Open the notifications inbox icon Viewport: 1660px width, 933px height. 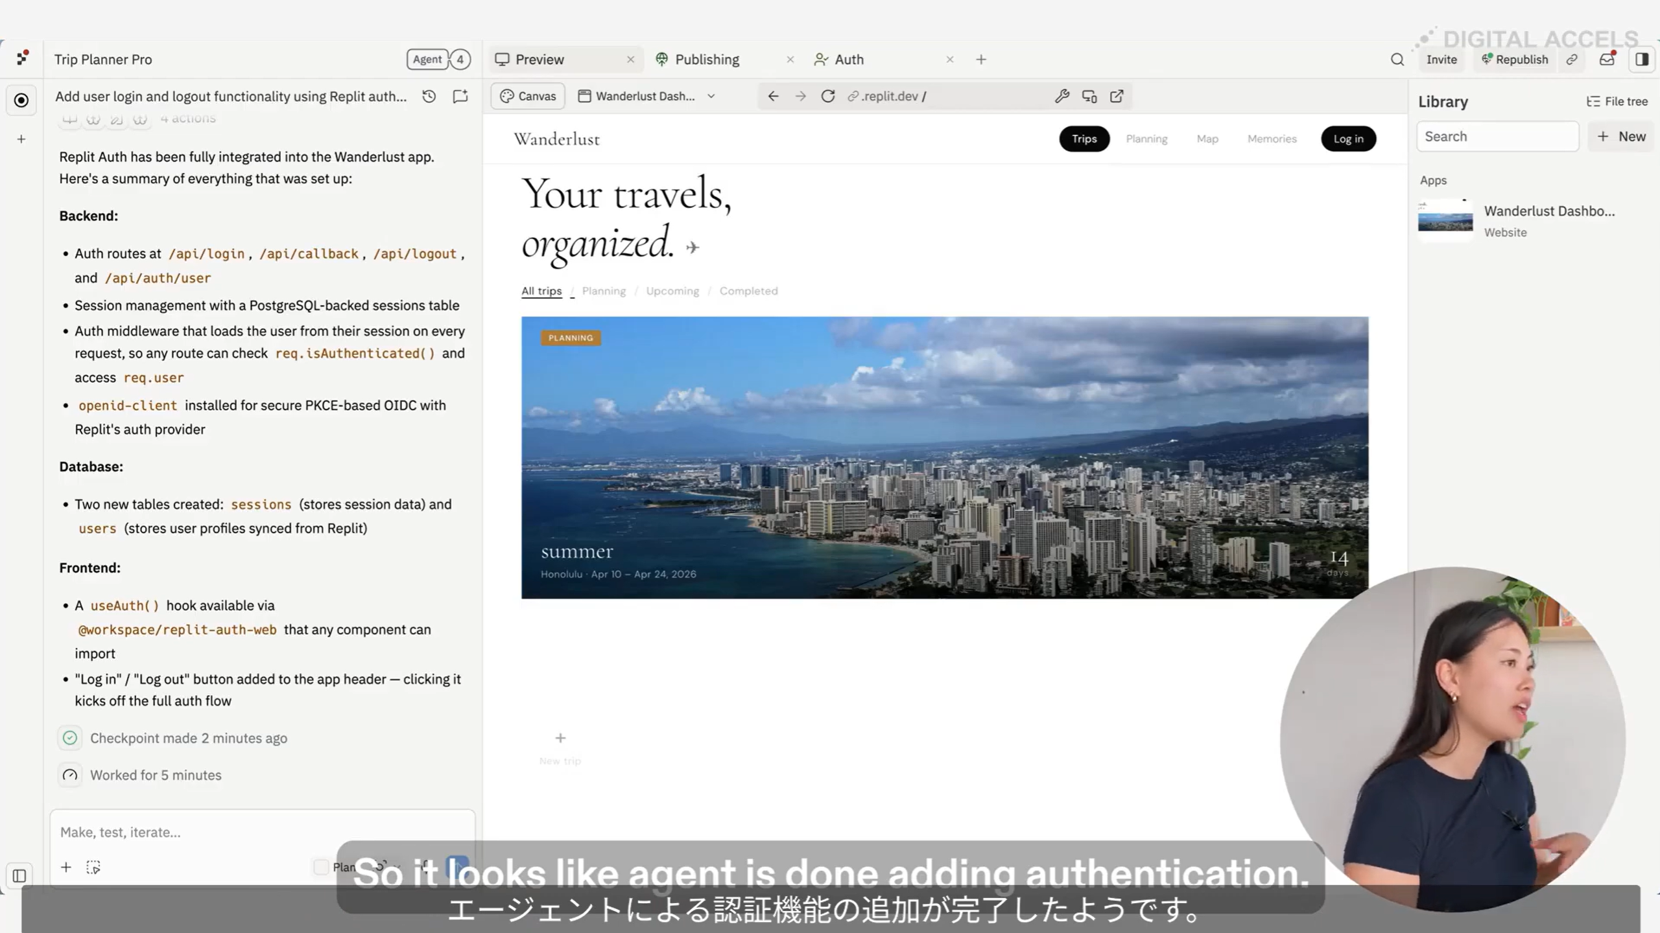1607,59
